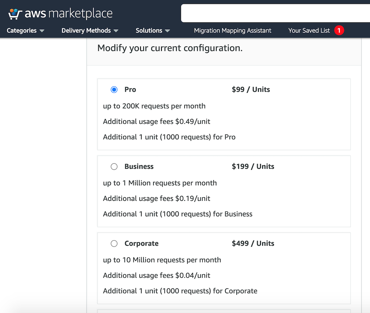
Task: Select the Corporate plan radio button
Action: tap(114, 243)
